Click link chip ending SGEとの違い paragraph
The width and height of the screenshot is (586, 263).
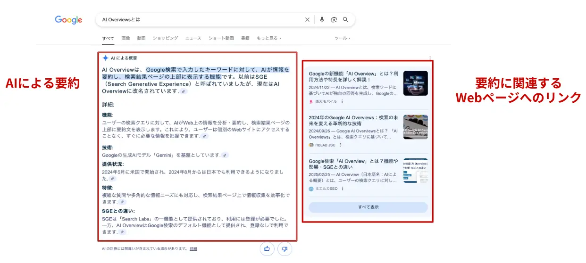123,232
